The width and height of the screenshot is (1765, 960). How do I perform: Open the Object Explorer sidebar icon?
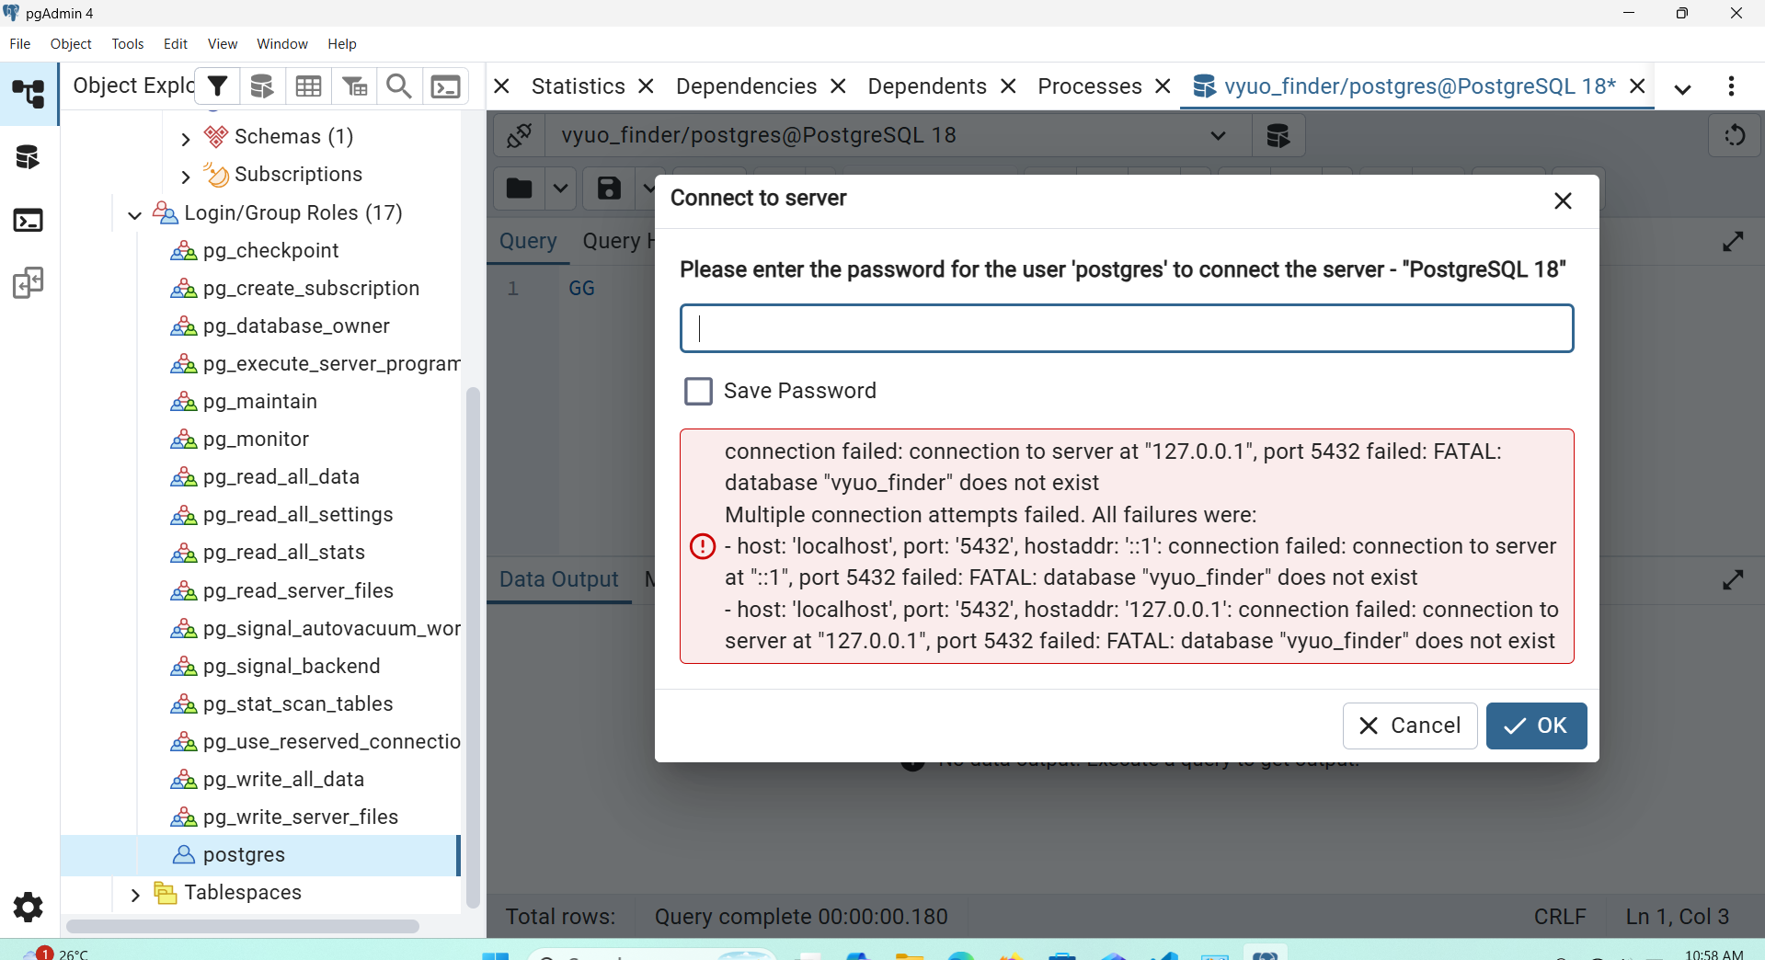click(29, 94)
